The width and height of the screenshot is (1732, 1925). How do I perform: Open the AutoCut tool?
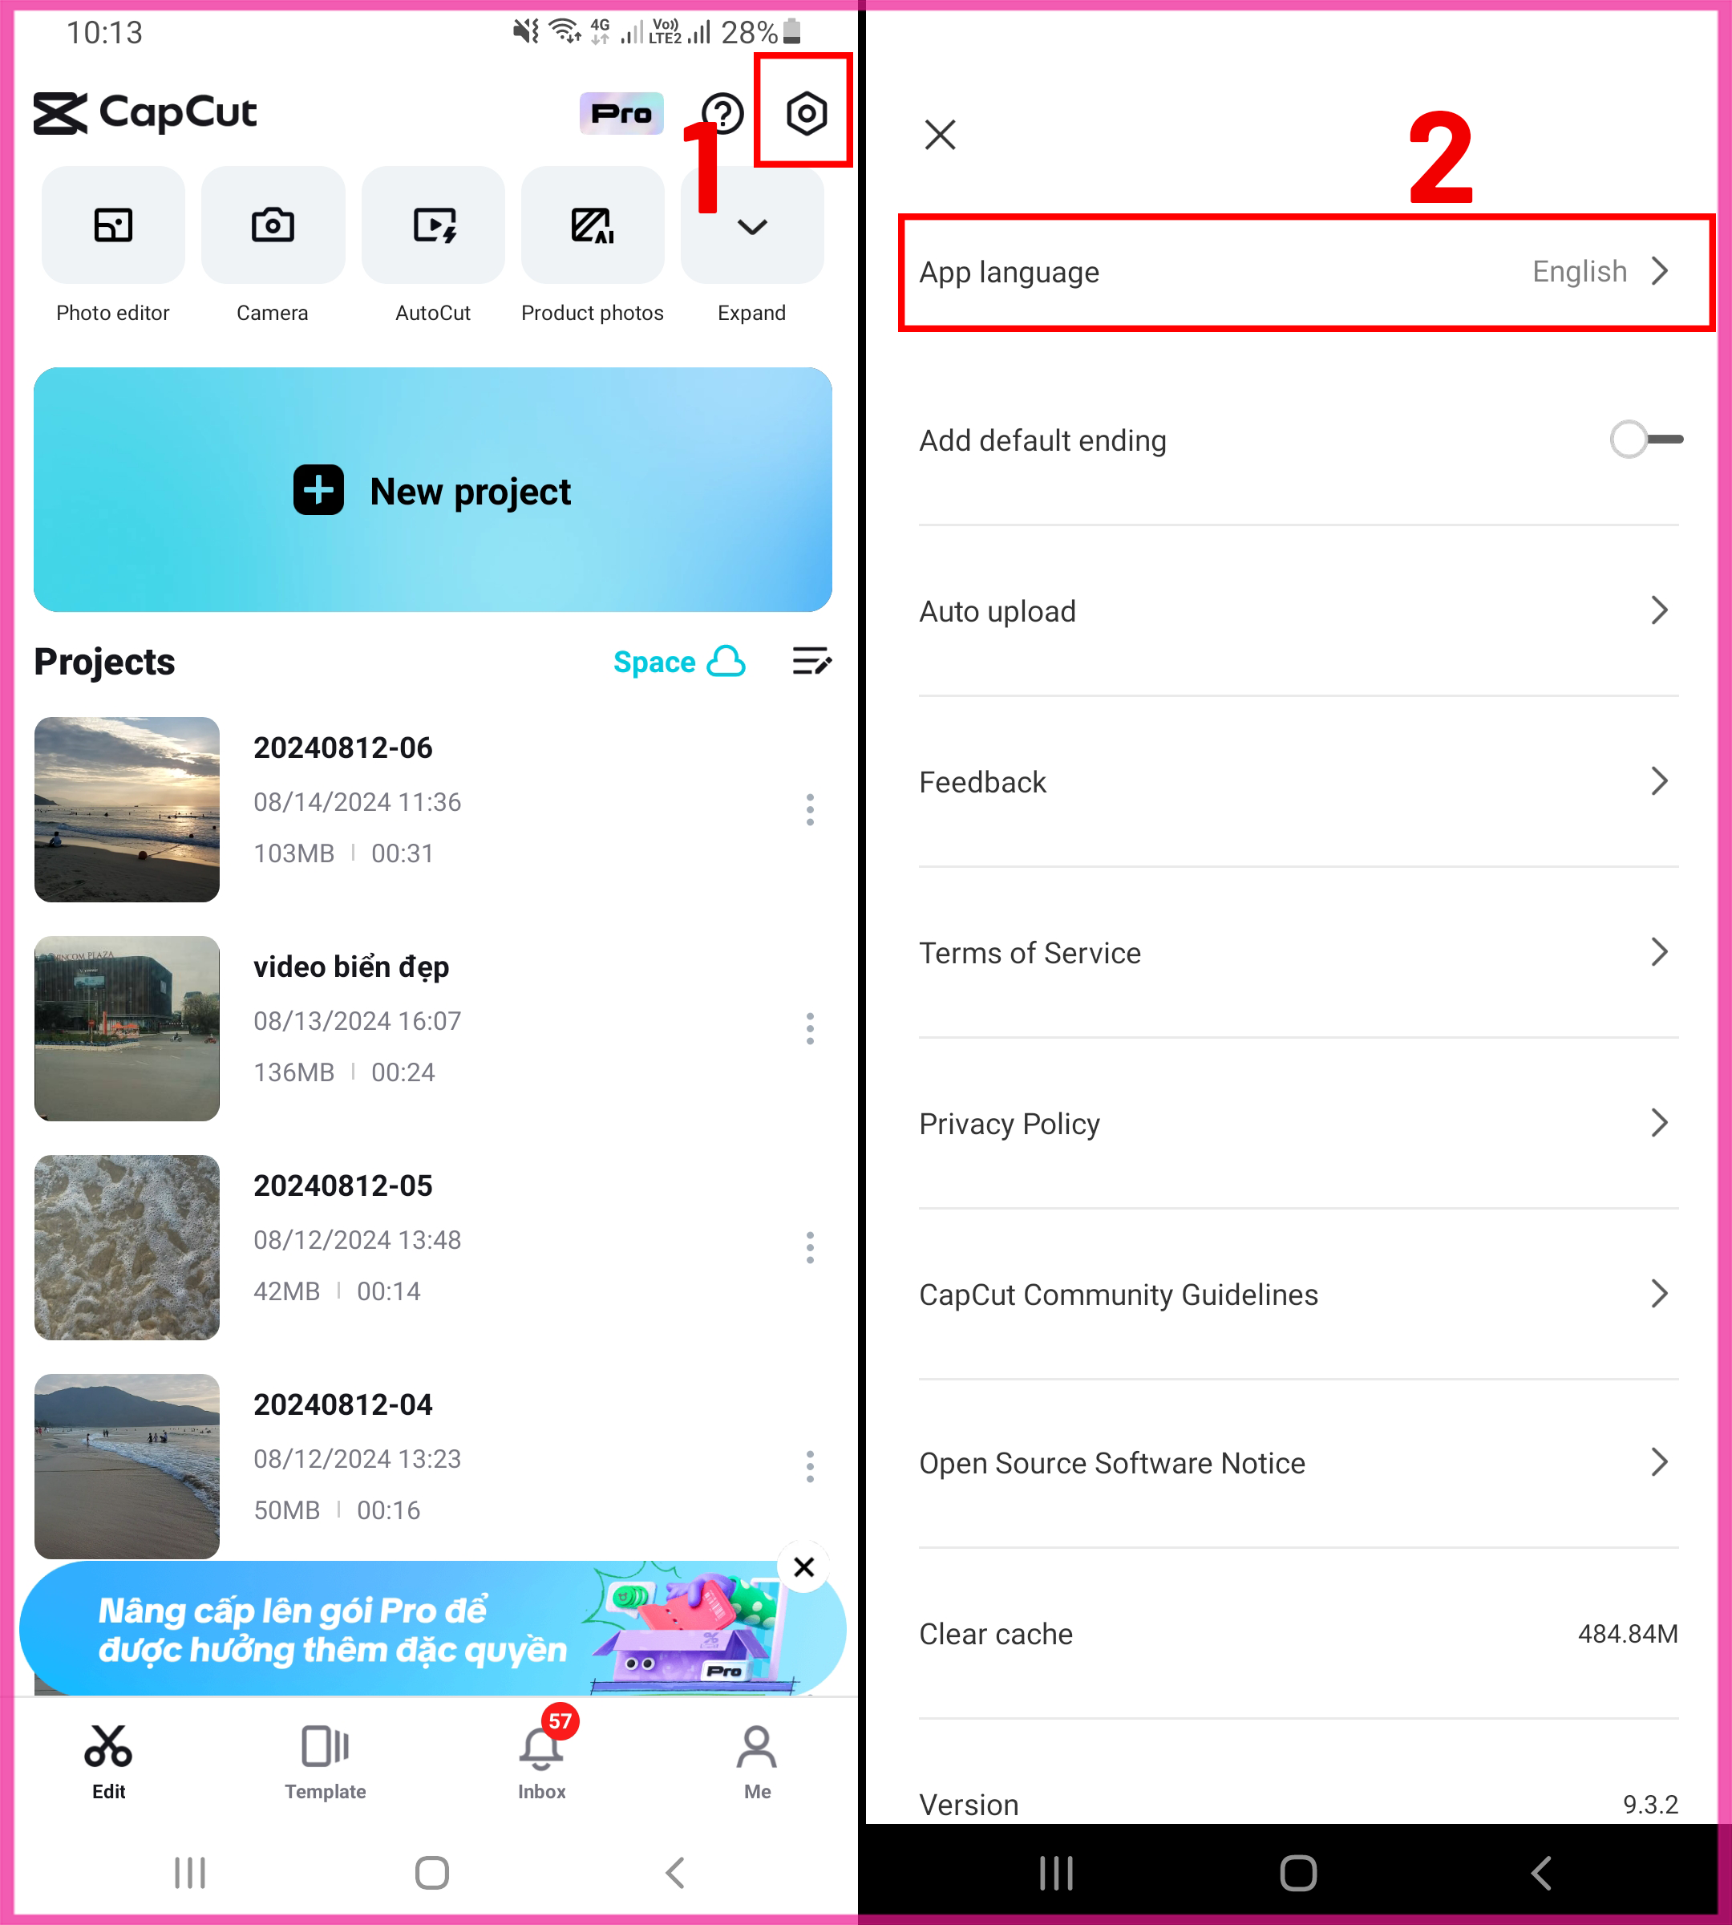click(433, 225)
